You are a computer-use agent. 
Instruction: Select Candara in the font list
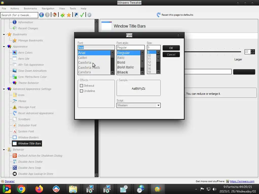[x=94, y=72]
